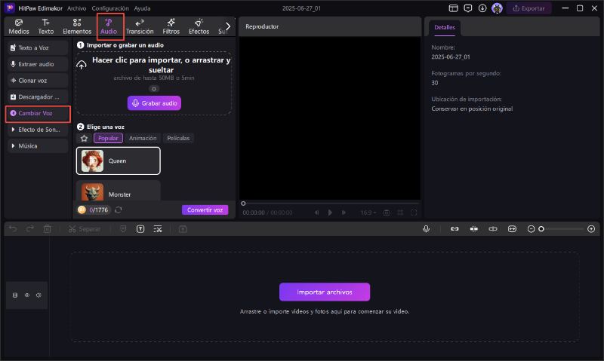
Task: Expand the Música section
Action: pyautogui.click(x=37, y=146)
